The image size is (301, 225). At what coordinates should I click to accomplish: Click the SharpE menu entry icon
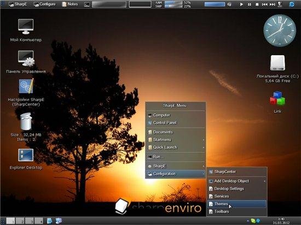pos(150,166)
